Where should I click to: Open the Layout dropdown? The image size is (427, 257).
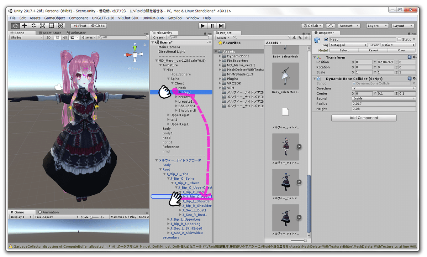point(402,26)
